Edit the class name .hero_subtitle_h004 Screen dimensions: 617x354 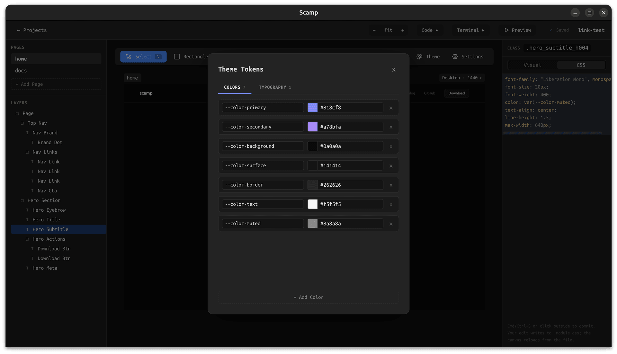point(557,48)
